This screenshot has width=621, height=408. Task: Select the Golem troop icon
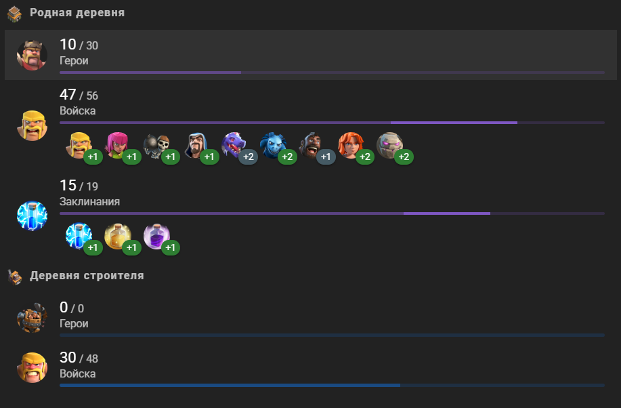pyautogui.click(x=389, y=146)
